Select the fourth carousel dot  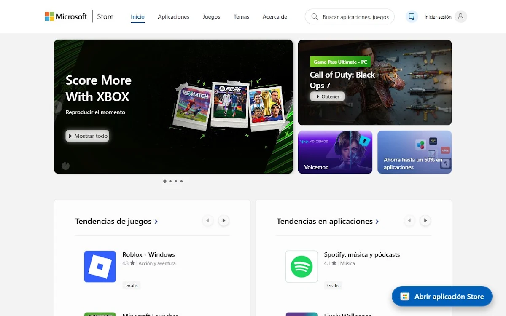click(181, 181)
